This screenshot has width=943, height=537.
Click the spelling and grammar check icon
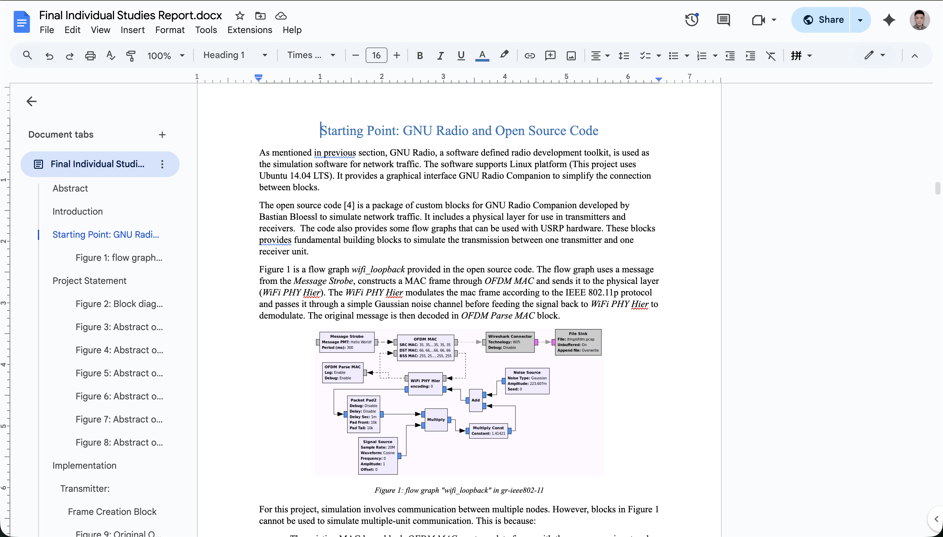point(110,56)
